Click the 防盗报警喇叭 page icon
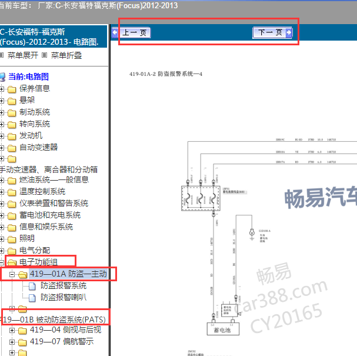 pos(32,298)
